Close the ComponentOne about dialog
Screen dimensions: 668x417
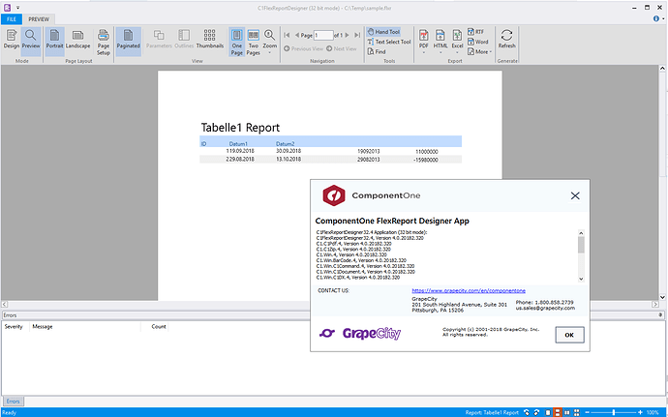[x=575, y=195]
